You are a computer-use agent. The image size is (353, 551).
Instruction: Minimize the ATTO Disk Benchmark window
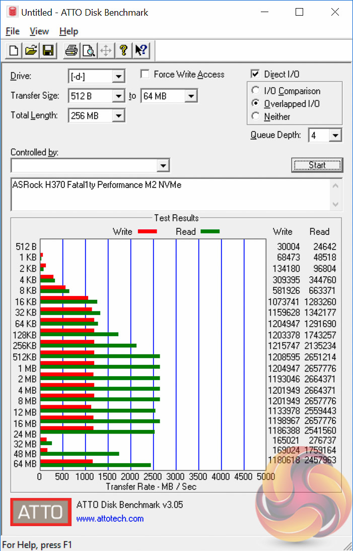click(x=265, y=12)
